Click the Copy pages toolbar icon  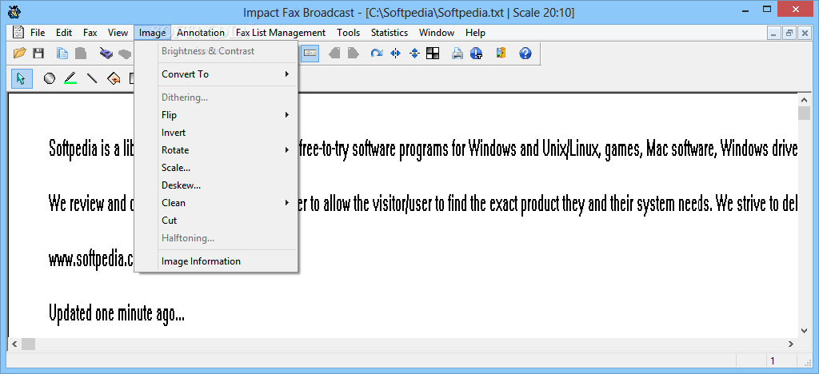point(62,54)
